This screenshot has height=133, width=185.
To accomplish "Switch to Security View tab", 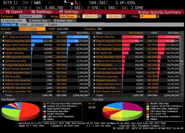I will click(x=14, y=21).
